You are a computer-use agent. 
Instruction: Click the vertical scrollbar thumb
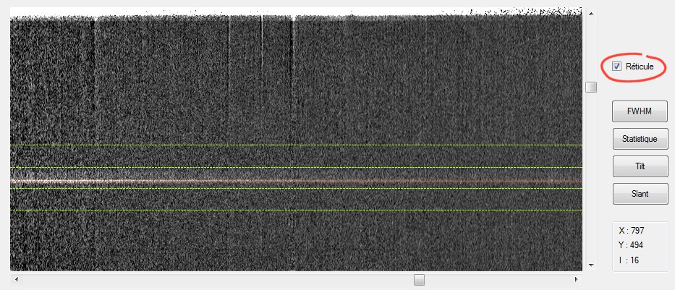[591, 87]
